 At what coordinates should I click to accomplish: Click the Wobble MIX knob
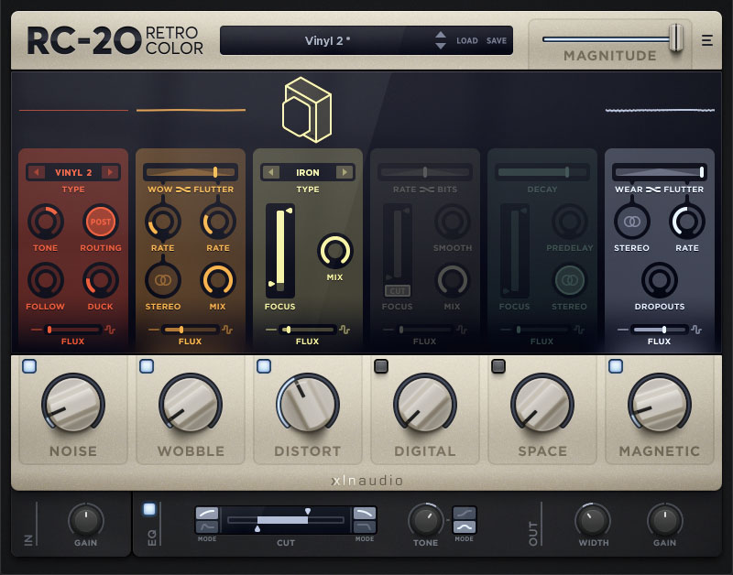tap(218, 280)
